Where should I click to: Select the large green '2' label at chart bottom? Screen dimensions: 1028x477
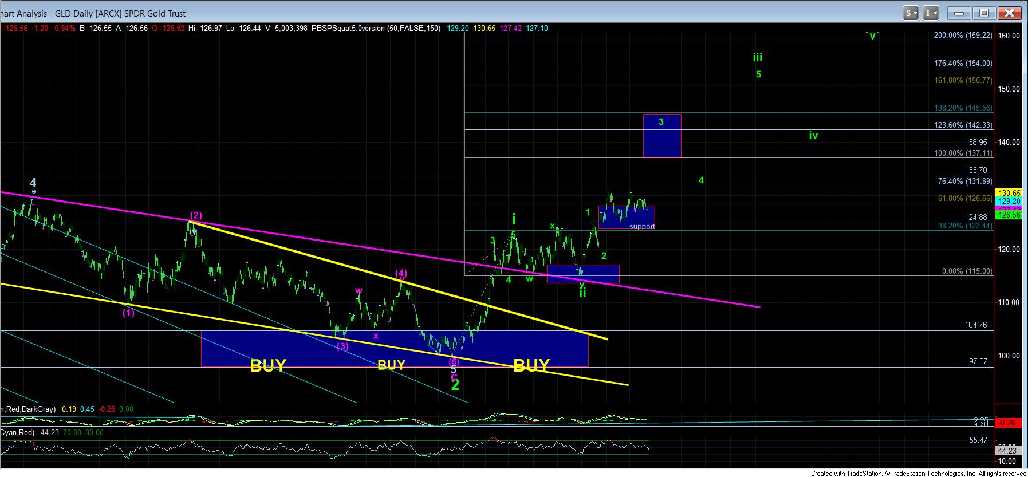tap(455, 385)
